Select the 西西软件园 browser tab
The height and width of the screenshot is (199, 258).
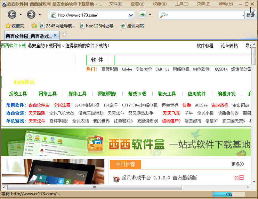coord(32,36)
